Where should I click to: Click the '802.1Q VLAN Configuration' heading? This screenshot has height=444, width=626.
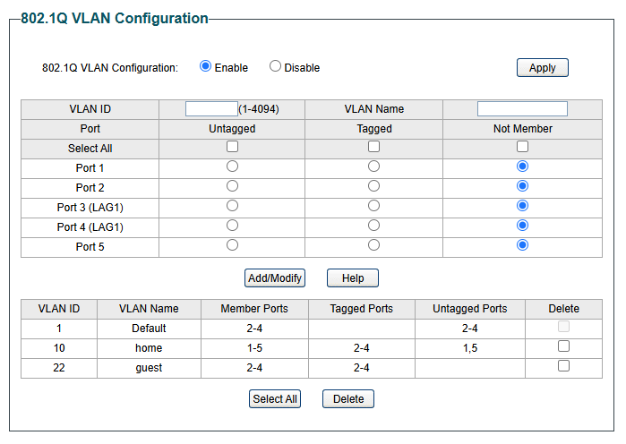(x=114, y=18)
